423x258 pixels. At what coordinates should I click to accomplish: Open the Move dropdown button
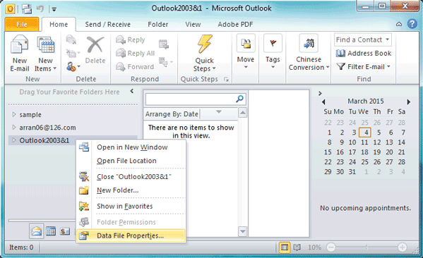click(x=246, y=51)
